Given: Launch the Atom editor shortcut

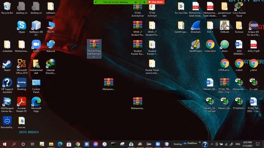Looking at the screenshot, I should click(224, 46).
